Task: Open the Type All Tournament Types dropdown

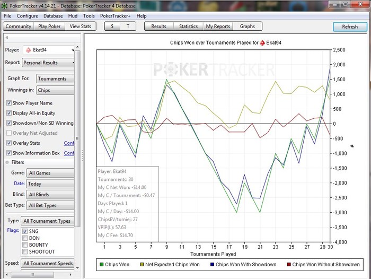Action: click(47, 221)
